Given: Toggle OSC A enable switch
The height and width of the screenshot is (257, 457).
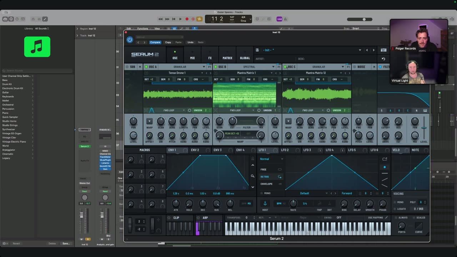Looking at the screenshot, I should (146, 67).
